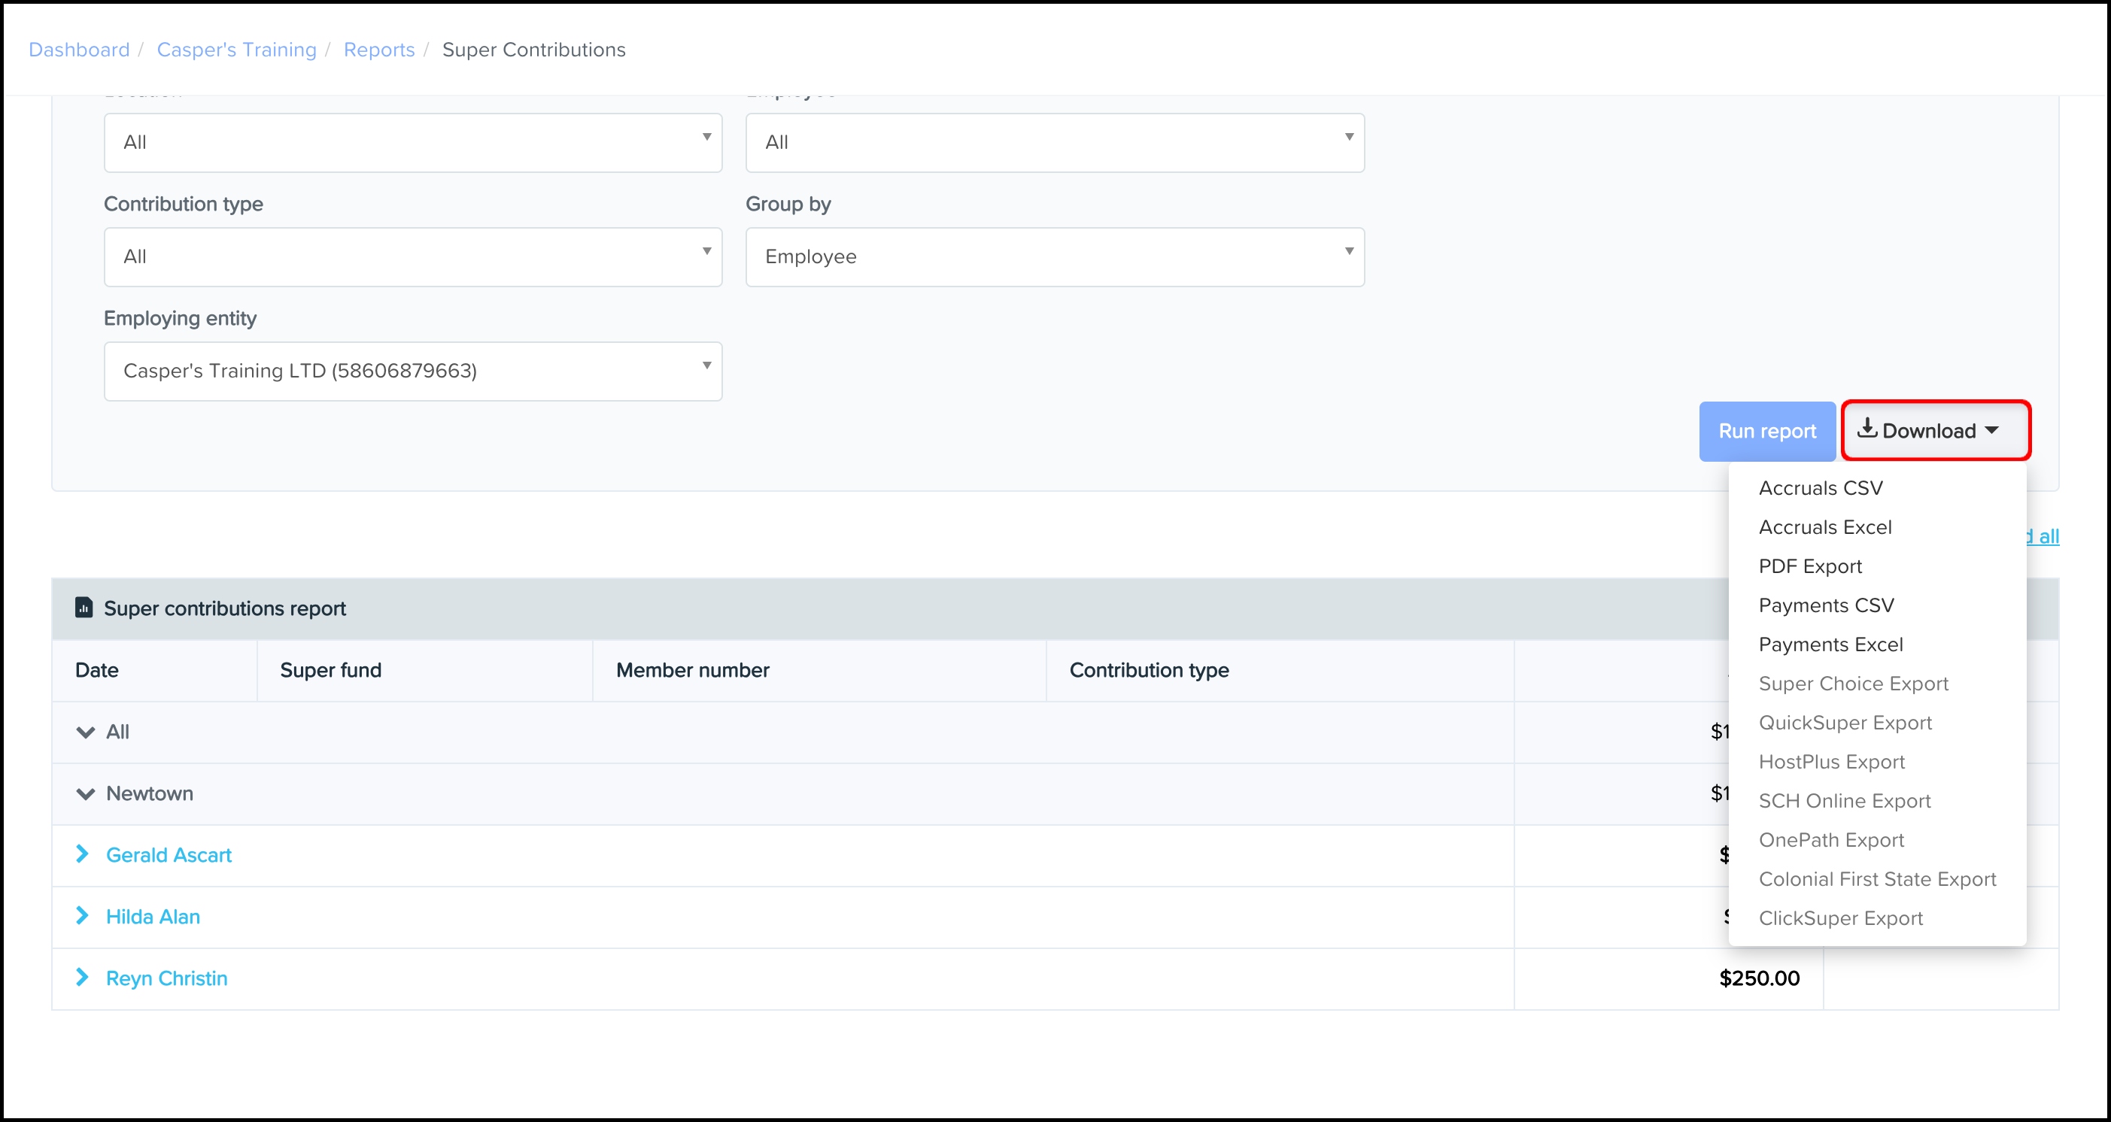Select Super Choice Export option
2111x1122 pixels.
pyautogui.click(x=1853, y=684)
